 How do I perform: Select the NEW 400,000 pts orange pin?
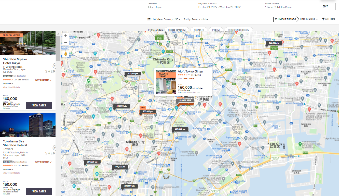click(148, 111)
